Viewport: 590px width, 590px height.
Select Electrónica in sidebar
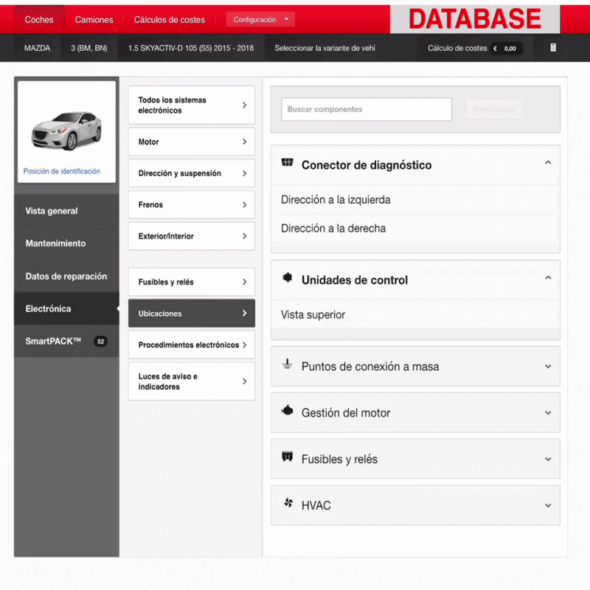pyautogui.click(x=66, y=308)
